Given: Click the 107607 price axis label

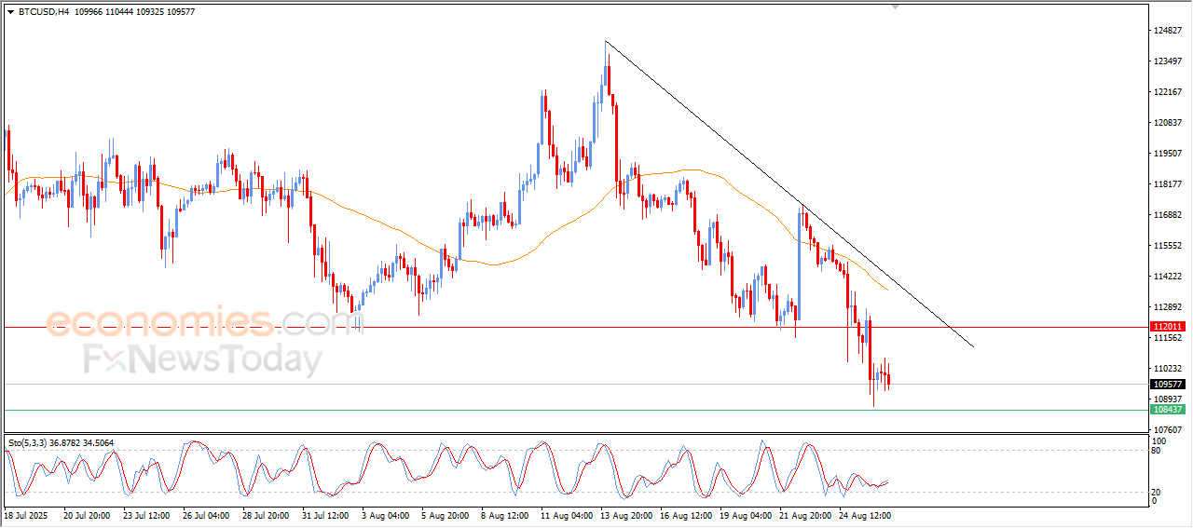Looking at the screenshot, I should pos(1168,429).
